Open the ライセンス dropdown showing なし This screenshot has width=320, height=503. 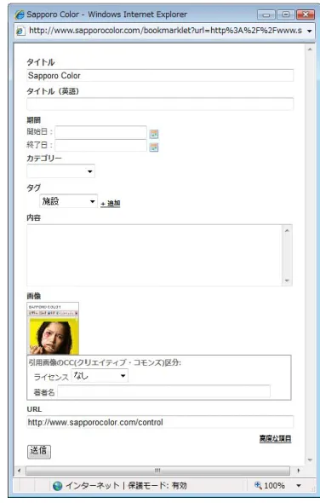[100, 376]
